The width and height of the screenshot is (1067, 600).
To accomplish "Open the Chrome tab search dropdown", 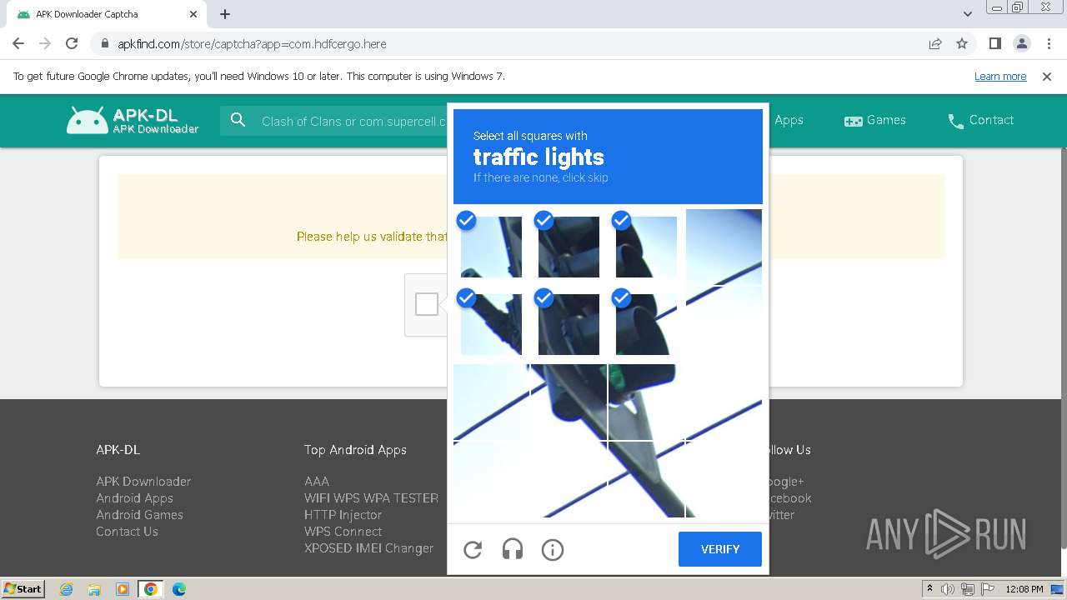I will (968, 14).
